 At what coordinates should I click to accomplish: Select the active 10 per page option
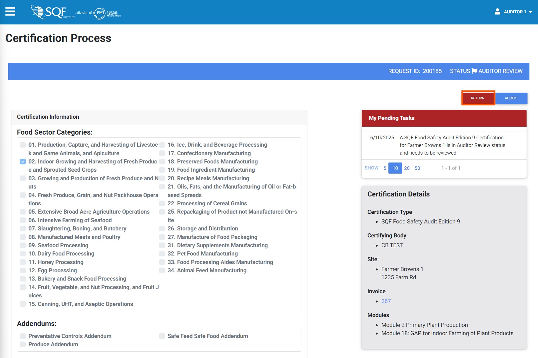(x=395, y=168)
